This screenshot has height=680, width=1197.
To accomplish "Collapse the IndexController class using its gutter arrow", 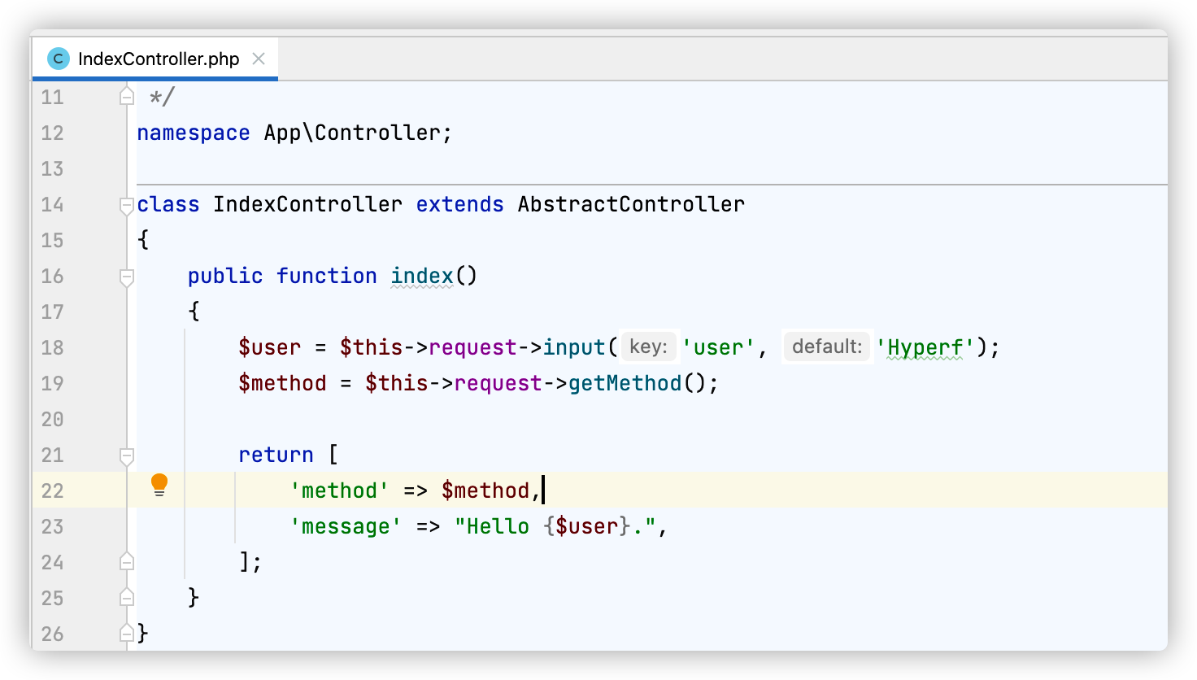I will tap(126, 204).
